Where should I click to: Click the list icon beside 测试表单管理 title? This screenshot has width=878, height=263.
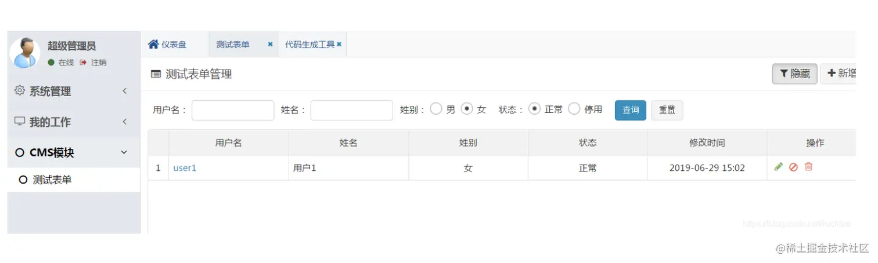click(x=156, y=74)
